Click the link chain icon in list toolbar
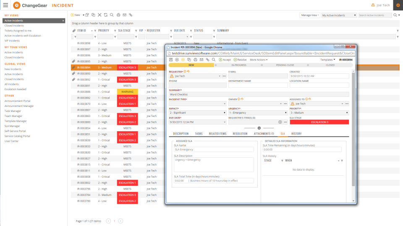Viewport: 403px width, 226px height. [131, 15]
